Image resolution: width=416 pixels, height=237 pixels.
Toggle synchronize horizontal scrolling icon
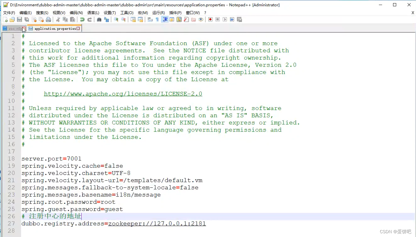[x=140, y=19]
